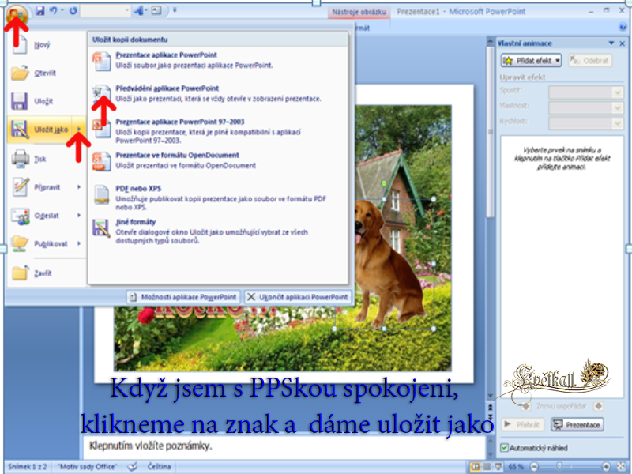This screenshot has height=474, width=632.
Task: Choose Prezentace aplikace PowerPoint 97-2003 format
Action: pyautogui.click(x=218, y=130)
